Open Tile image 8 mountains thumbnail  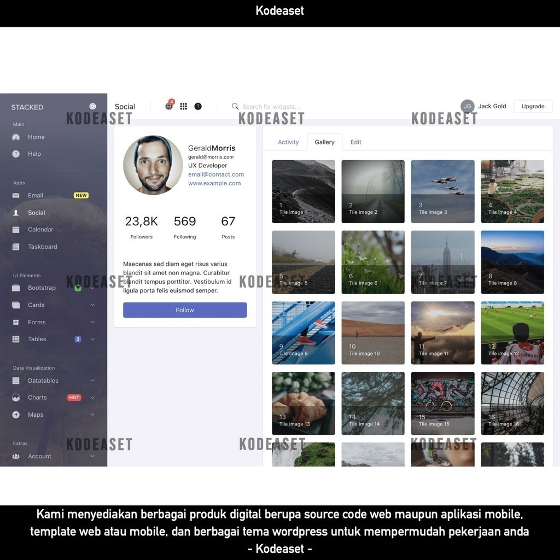pyautogui.click(x=512, y=262)
